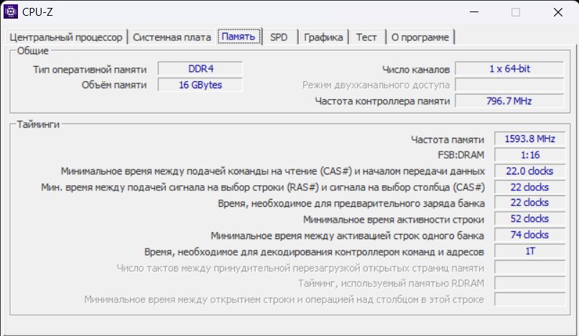Click the CAS# minimum time label
Viewport: 579px width, 336px height.
[x=273, y=172]
